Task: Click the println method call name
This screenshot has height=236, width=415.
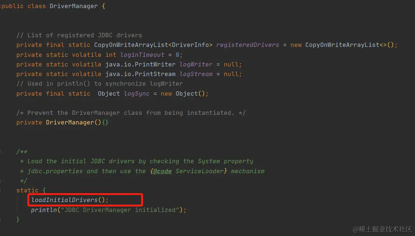Action: tap(44, 210)
